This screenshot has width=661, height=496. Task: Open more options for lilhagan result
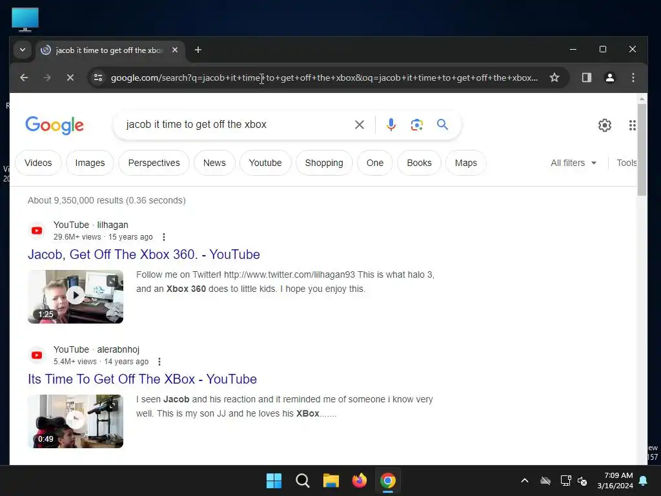(x=163, y=237)
